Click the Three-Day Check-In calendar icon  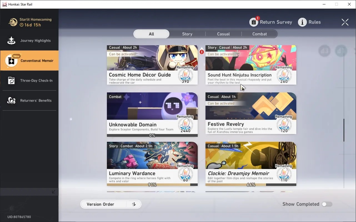coord(11,80)
